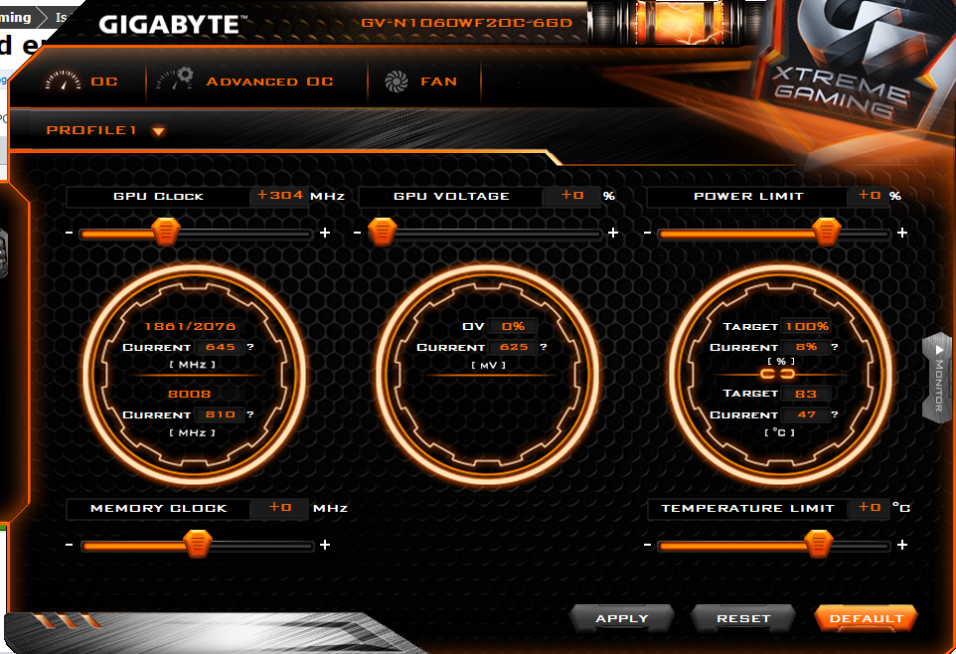956x654 pixels.
Task: Click the help mark beside GPU clock 645
Action: pyautogui.click(x=250, y=347)
